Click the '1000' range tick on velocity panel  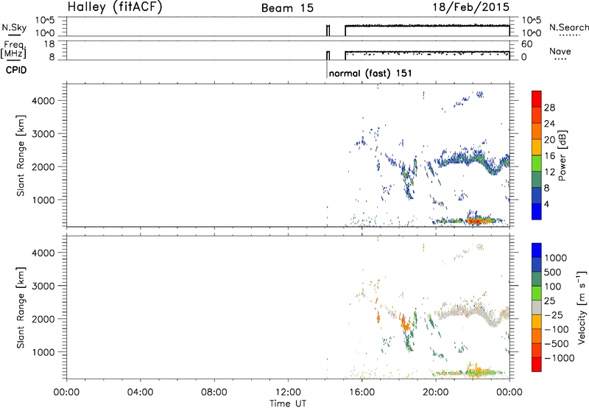pos(43,352)
